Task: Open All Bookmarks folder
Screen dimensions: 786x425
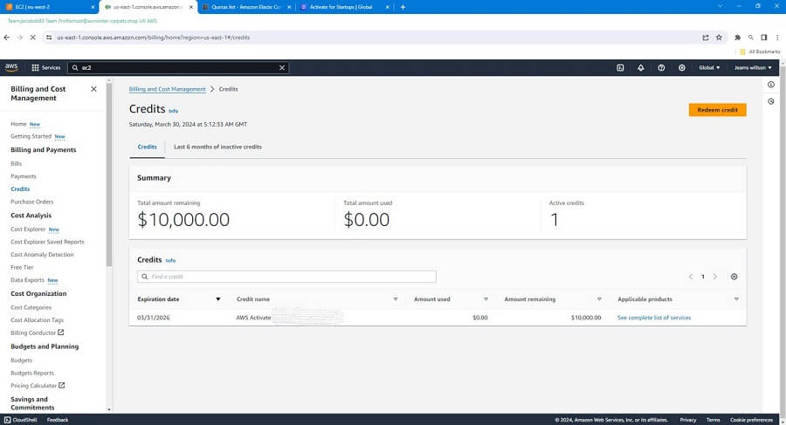Action: pos(760,51)
